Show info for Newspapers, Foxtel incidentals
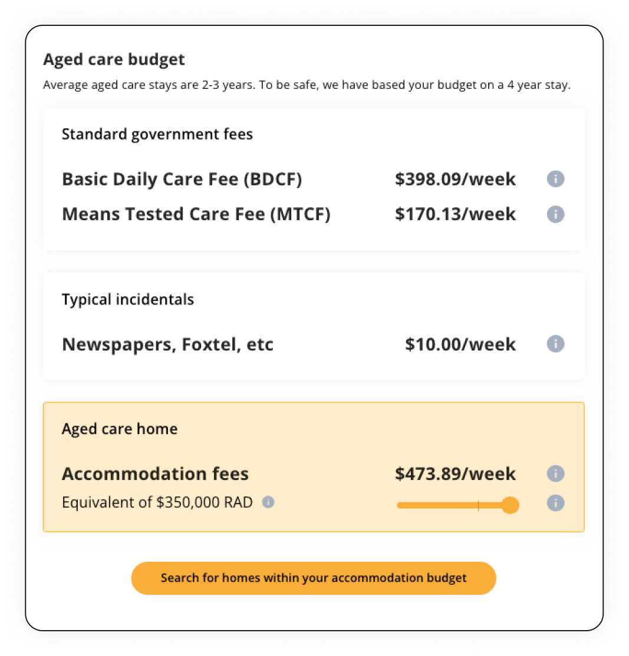 tap(555, 344)
